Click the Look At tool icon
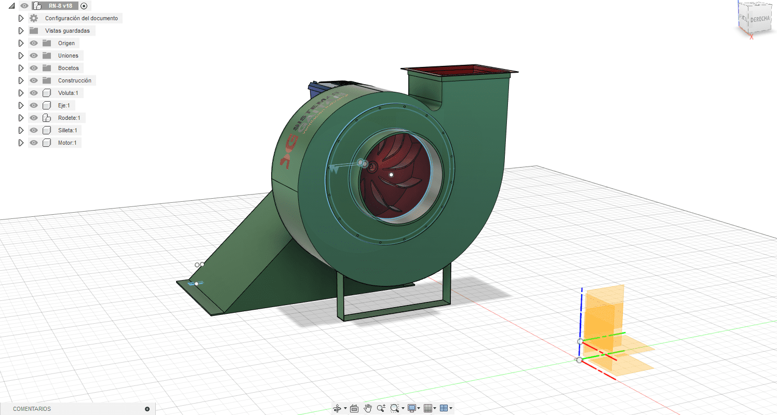 click(x=354, y=408)
